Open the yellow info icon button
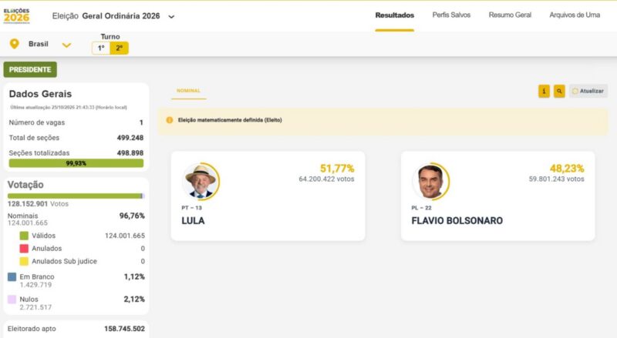Screen dimensions: 617x338 click(544, 91)
